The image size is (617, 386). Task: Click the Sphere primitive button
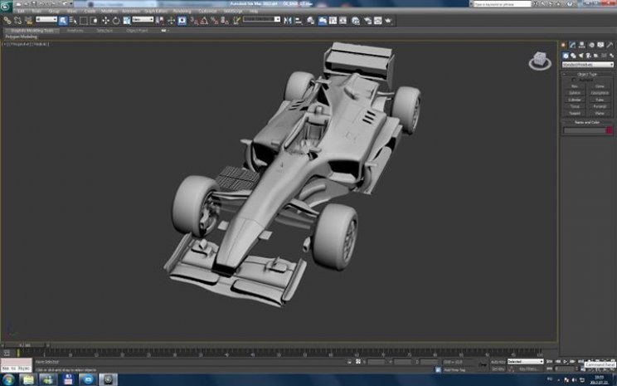pyautogui.click(x=575, y=93)
